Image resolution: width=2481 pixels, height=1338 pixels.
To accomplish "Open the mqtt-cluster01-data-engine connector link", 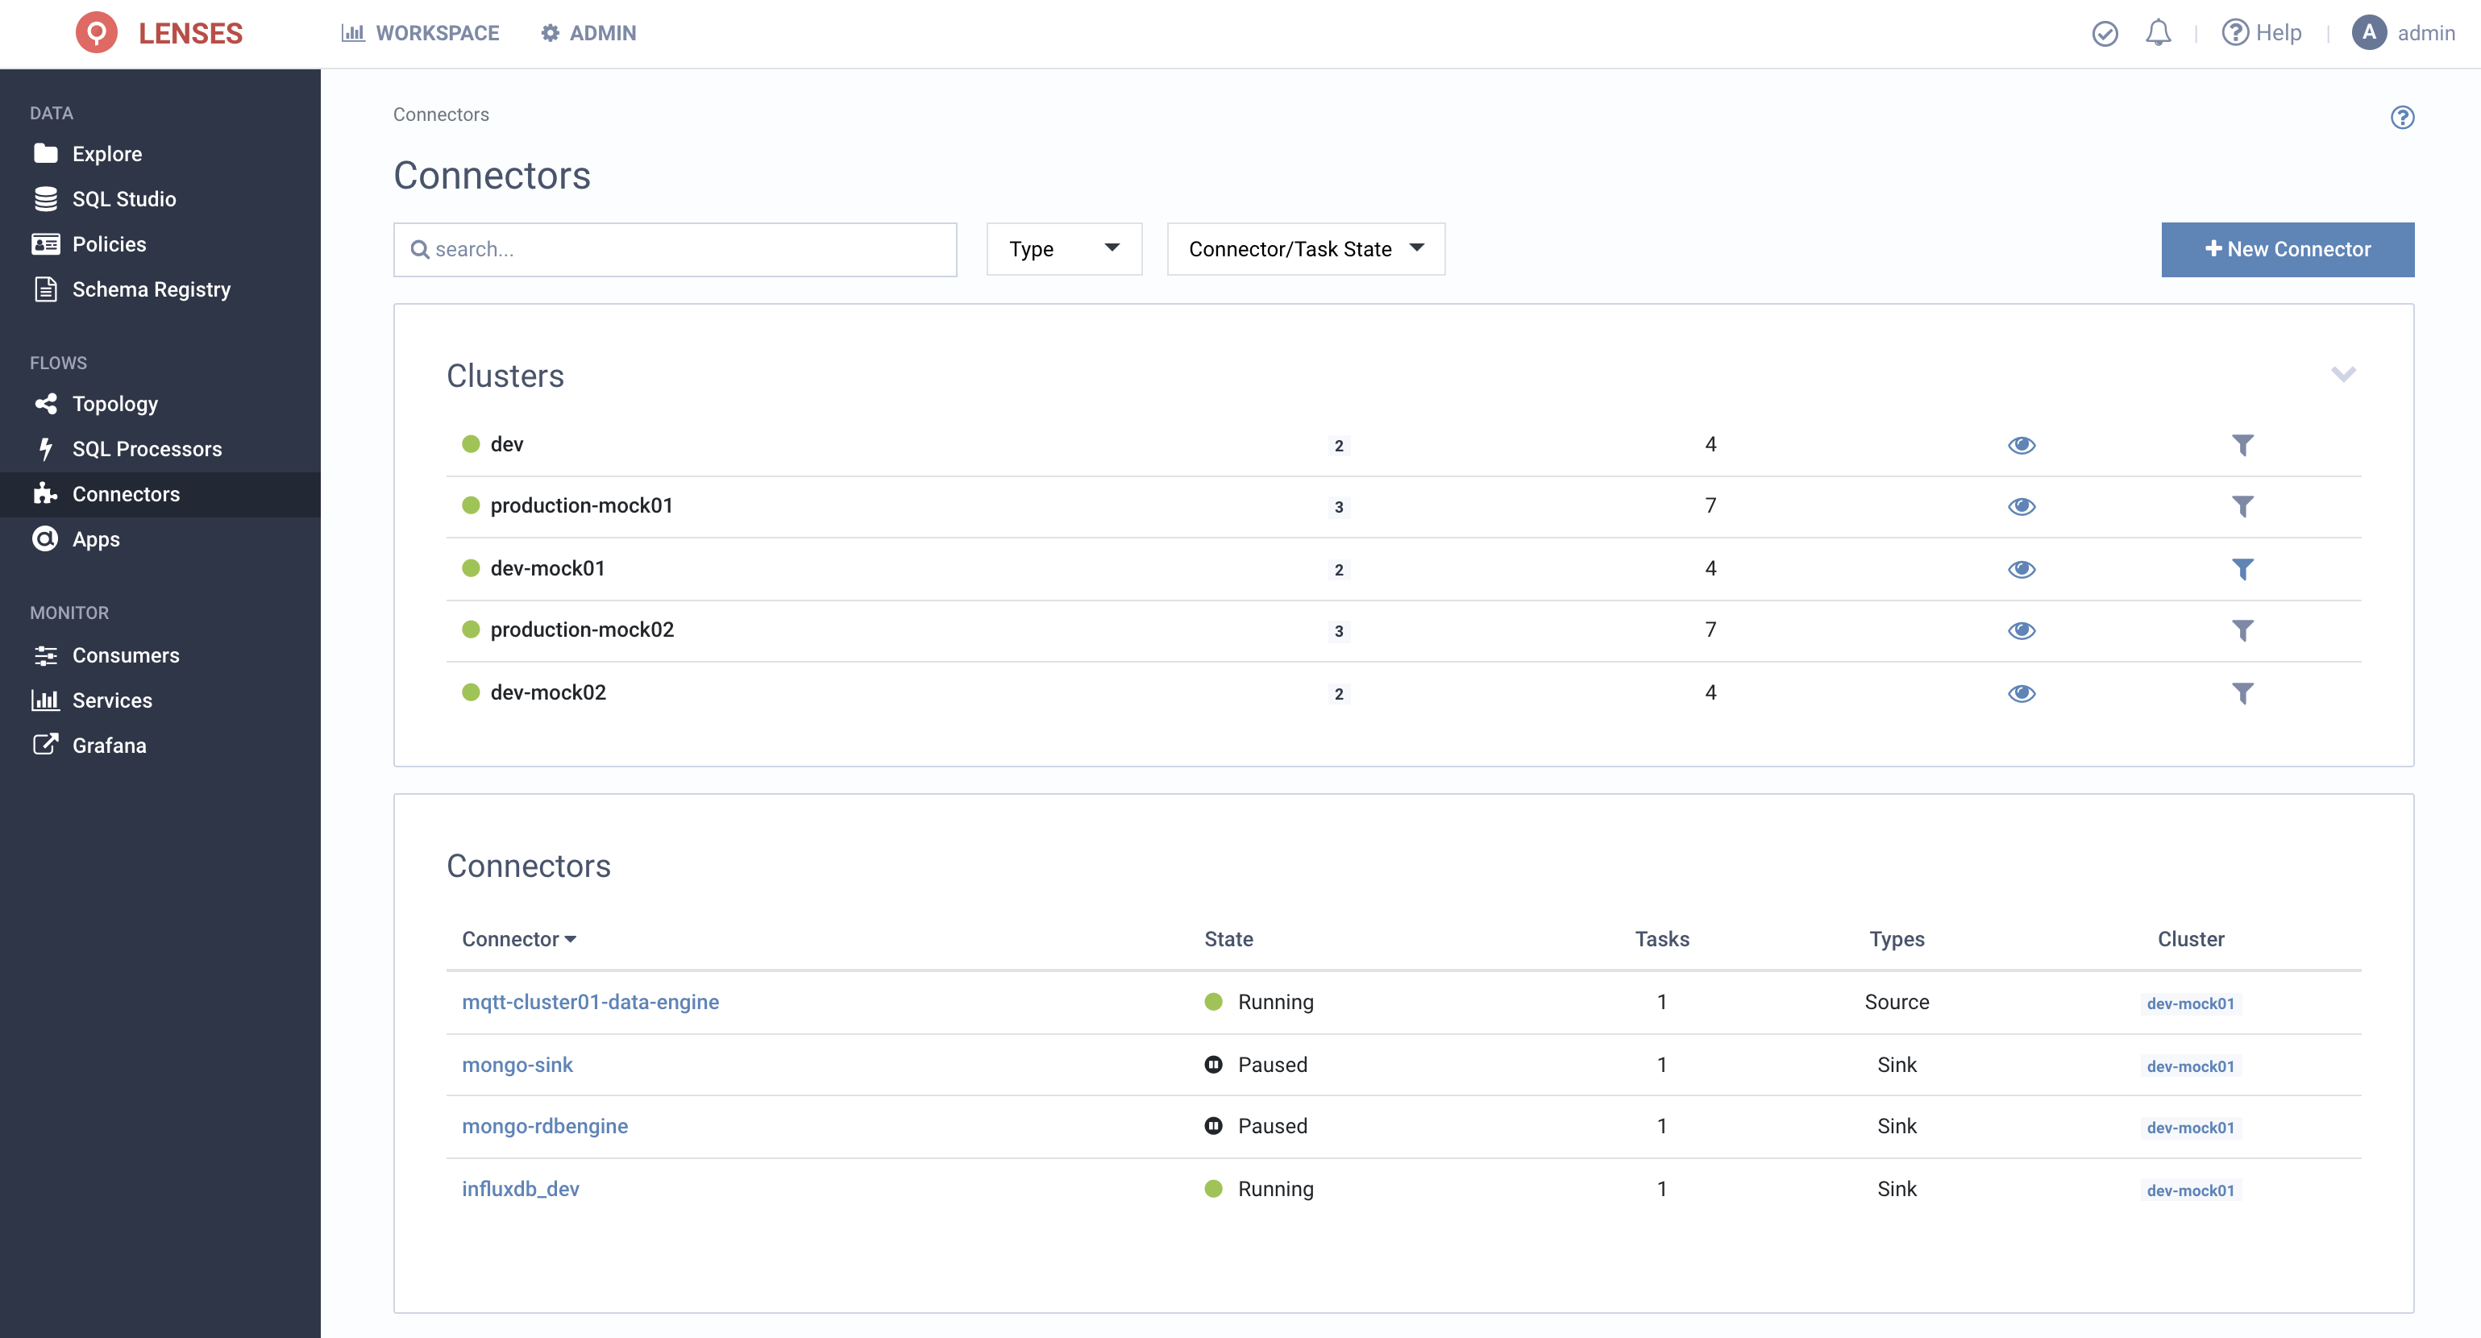I will coord(590,1002).
